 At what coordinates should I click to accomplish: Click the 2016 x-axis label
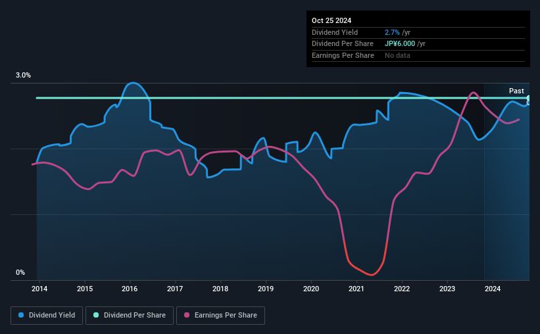click(x=130, y=289)
